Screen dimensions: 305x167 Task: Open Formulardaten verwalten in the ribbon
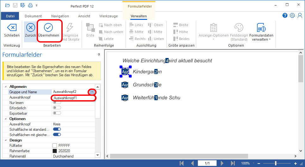pos(261,28)
